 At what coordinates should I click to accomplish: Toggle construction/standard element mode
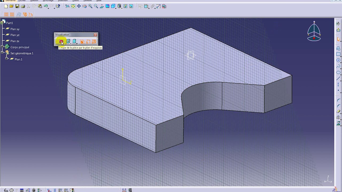(x=19, y=14)
